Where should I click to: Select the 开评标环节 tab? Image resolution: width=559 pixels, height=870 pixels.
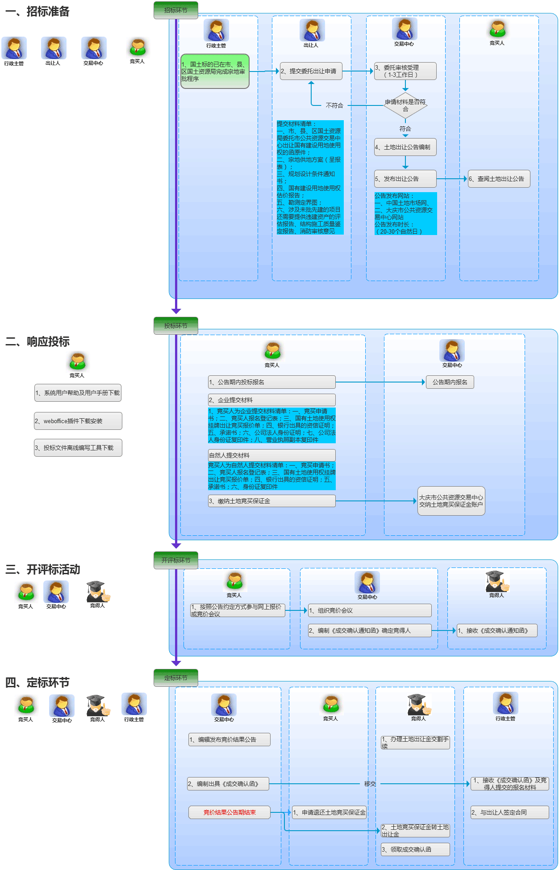(x=175, y=560)
